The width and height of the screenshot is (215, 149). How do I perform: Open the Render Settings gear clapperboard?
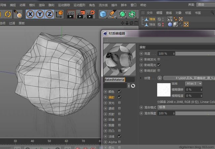(91, 14)
